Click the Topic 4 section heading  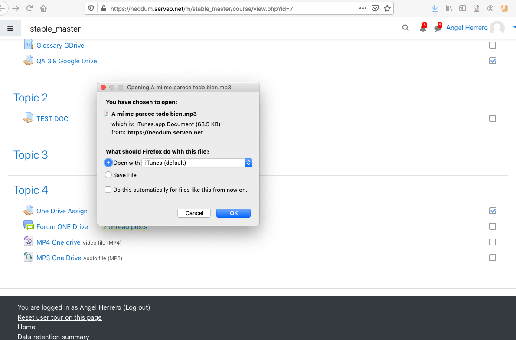[x=31, y=190]
